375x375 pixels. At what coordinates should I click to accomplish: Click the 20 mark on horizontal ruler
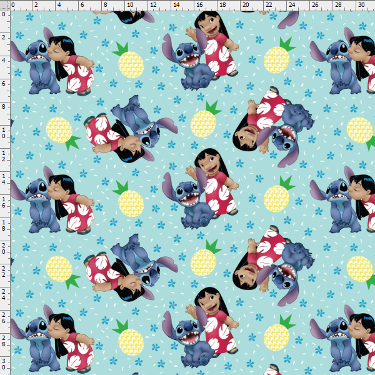pos(246,5)
